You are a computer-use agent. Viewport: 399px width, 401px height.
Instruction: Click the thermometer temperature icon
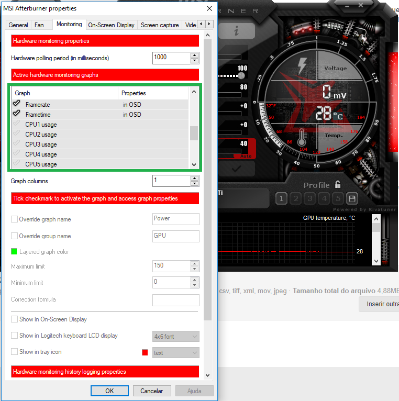click(x=302, y=139)
